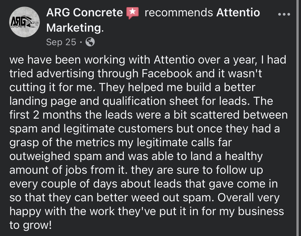Viewport: 301px width, 236px height.
Task: Click the word 'Facebook' in the review
Action: pyautogui.click(x=167, y=73)
